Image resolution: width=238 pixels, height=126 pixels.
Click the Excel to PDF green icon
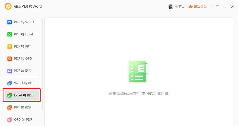coord(9,95)
